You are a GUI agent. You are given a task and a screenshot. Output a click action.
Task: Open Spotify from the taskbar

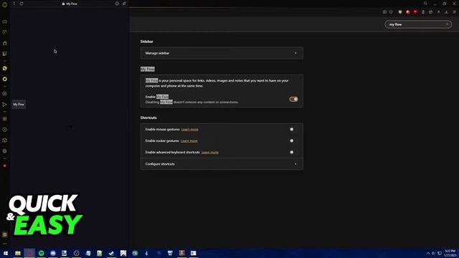click(x=42, y=253)
